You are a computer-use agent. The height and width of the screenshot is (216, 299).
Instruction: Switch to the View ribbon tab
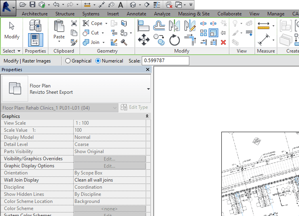point(254,14)
